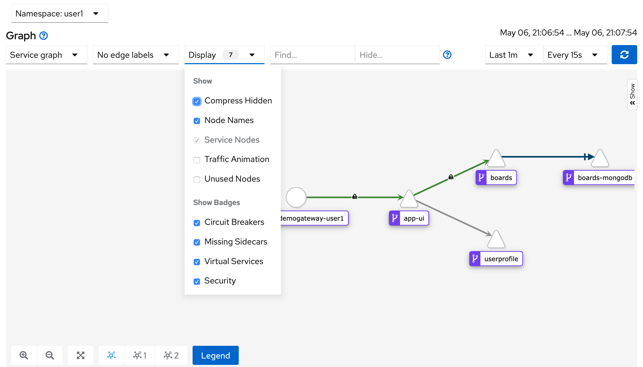The height and width of the screenshot is (367, 643).
Task: Click the graph time range text
Action: [x=568, y=33]
